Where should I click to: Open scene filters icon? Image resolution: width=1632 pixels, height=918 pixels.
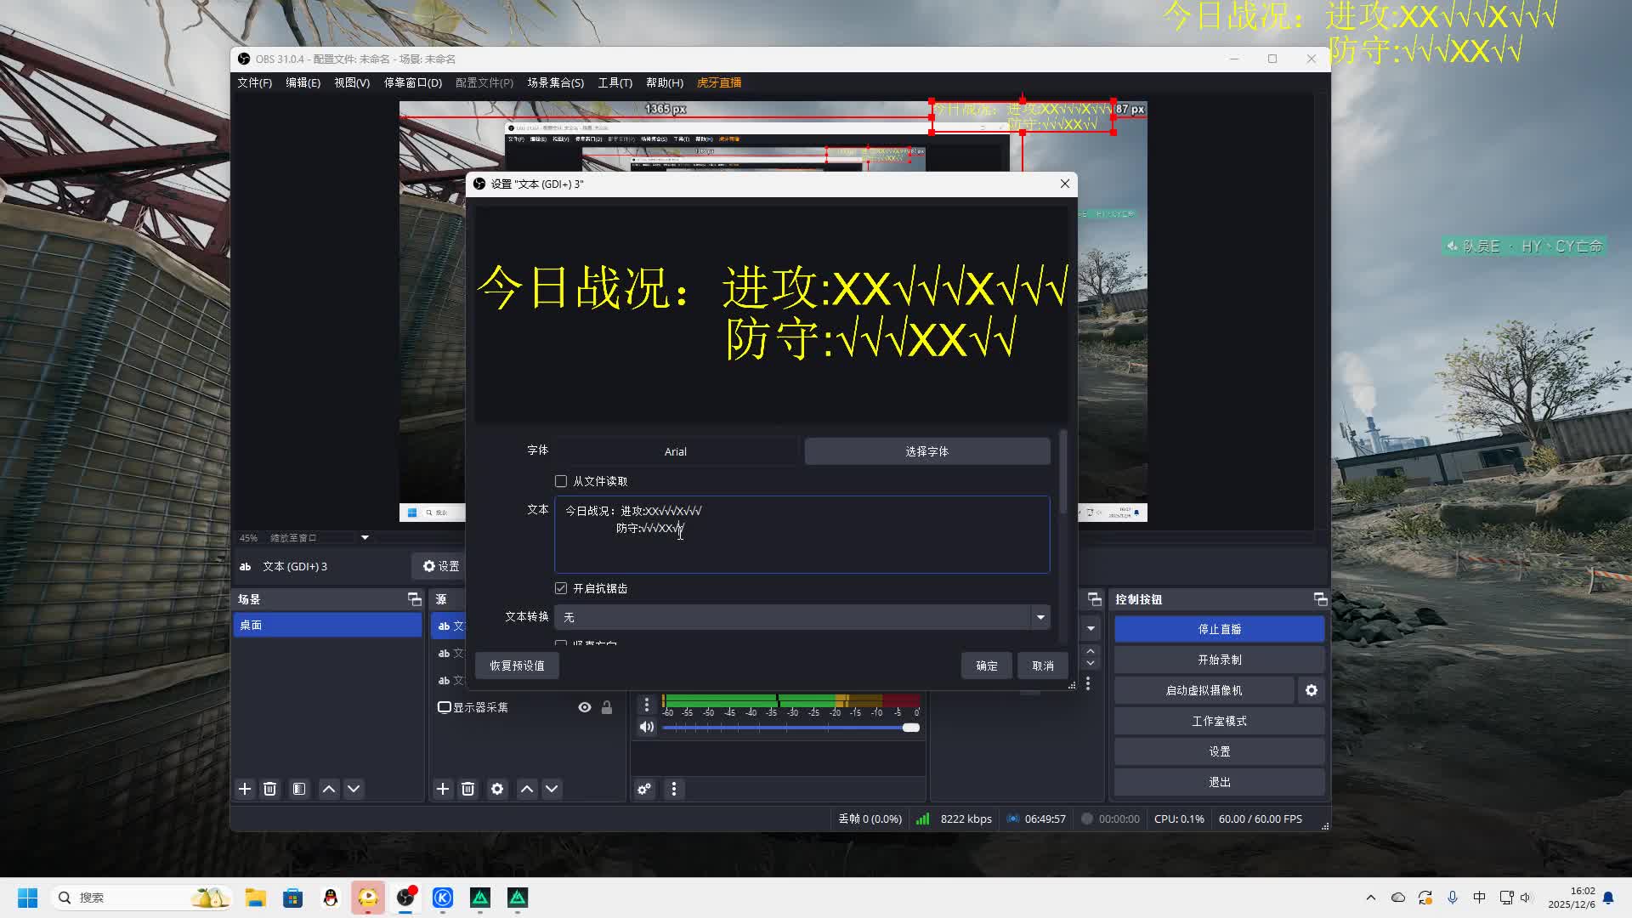[x=299, y=789]
